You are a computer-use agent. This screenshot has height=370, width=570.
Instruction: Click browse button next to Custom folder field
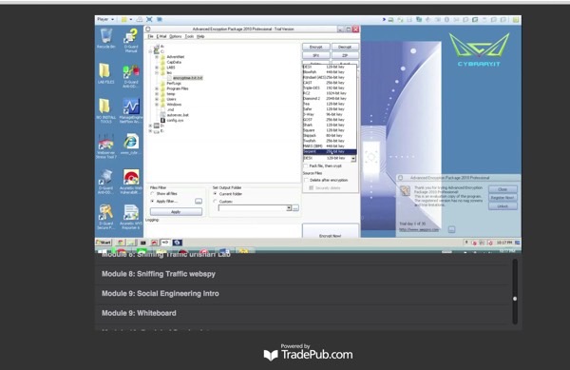click(295, 208)
